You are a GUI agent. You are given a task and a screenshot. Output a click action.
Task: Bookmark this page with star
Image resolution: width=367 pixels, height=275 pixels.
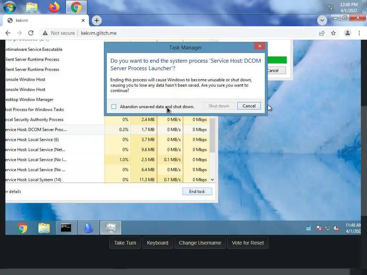click(x=333, y=33)
